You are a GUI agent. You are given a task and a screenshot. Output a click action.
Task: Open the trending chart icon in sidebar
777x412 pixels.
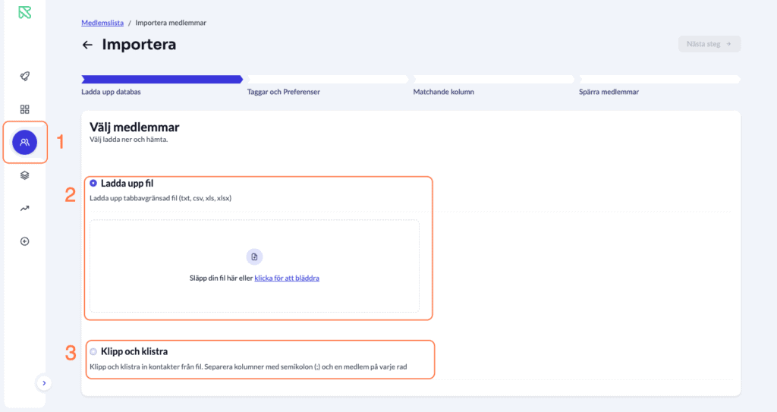click(x=25, y=209)
